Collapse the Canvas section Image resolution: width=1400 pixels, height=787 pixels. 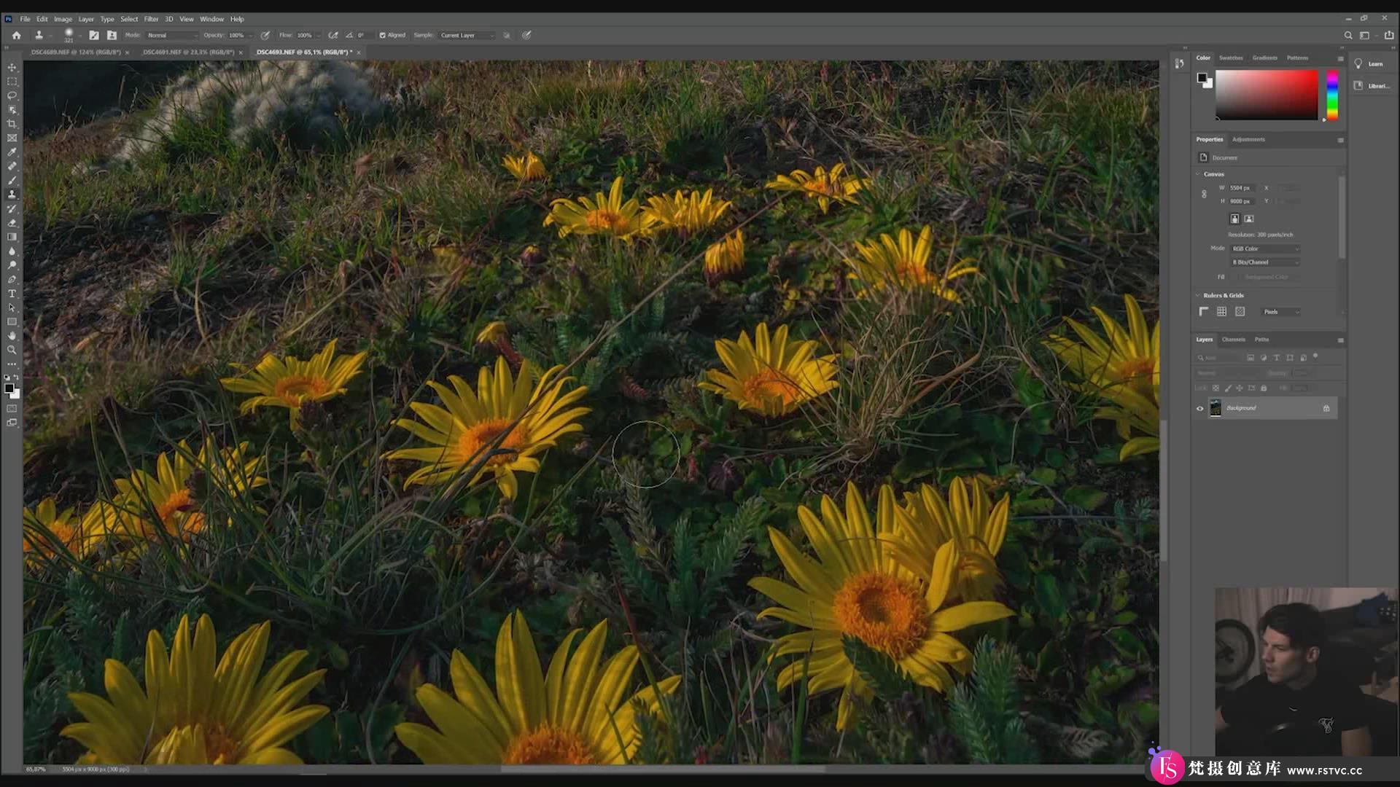tap(1197, 174)
